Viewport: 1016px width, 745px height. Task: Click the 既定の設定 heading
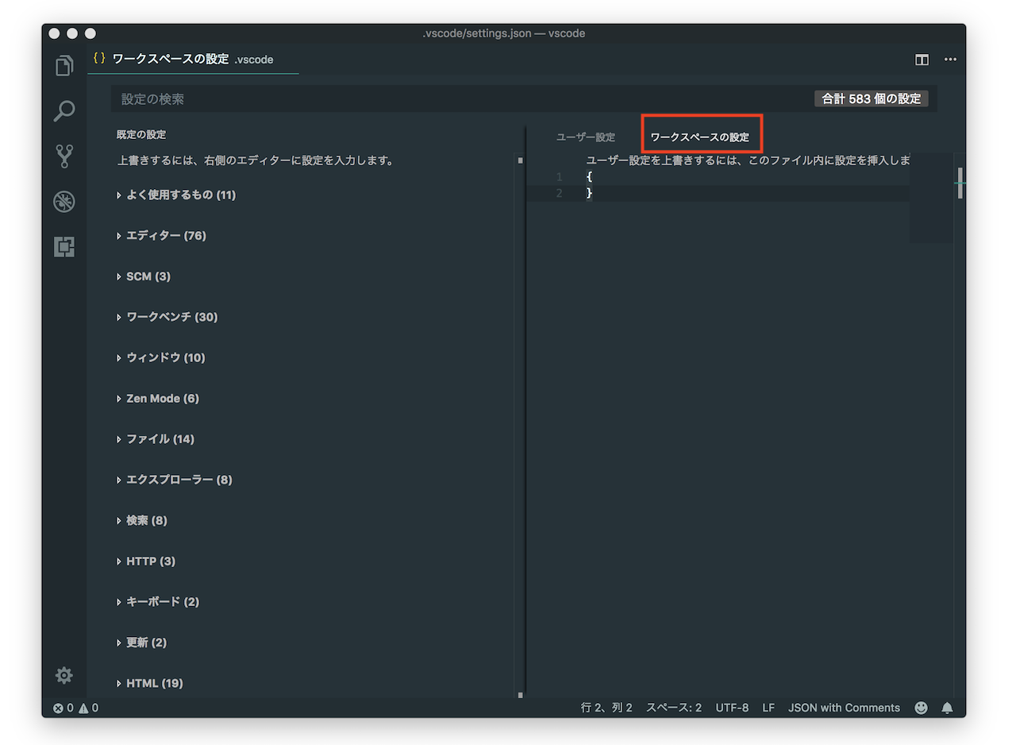point(141,135)
